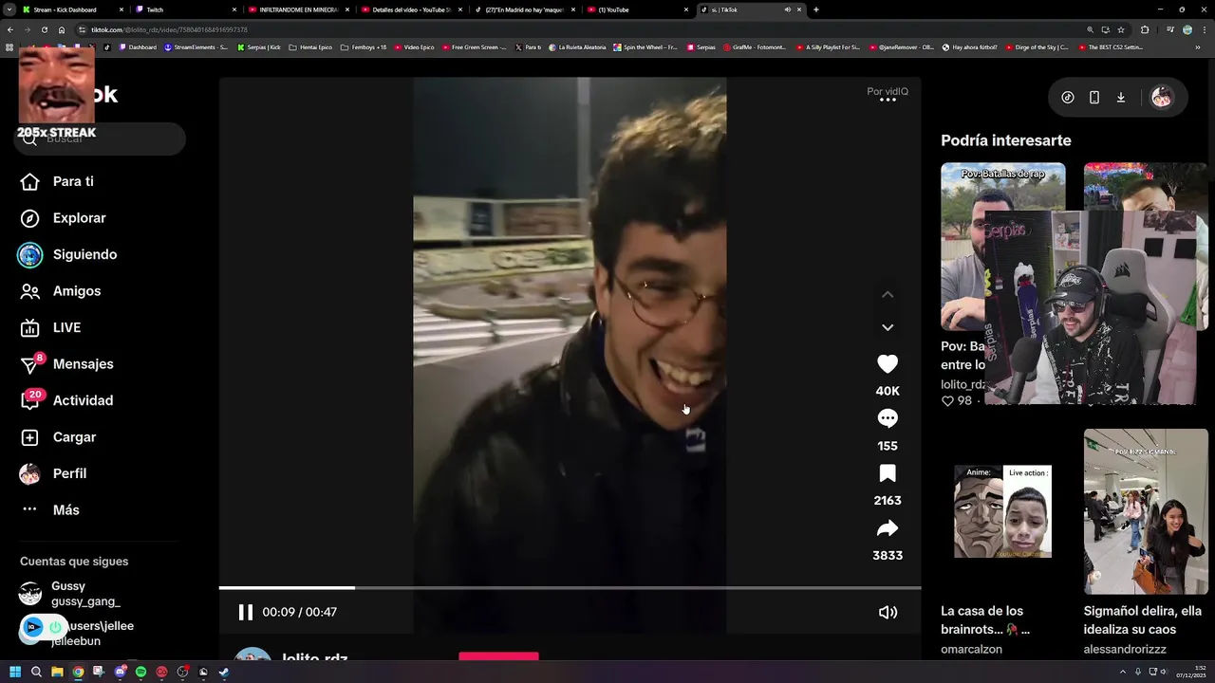Open Discord from taskbar
The height and width of the screenshot is (683, 1215).
point(120,672)
